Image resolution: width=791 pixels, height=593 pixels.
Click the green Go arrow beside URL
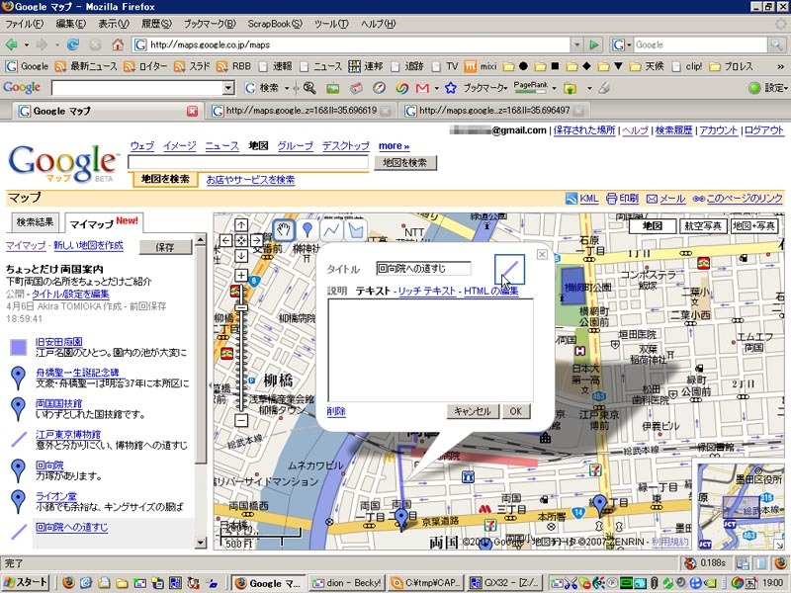(594, 44)
